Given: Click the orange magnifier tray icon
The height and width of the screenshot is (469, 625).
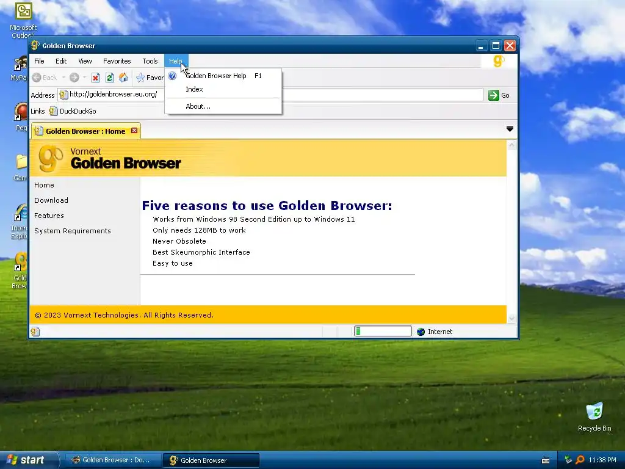Looking at the screenshot, I should click(580, 460).
